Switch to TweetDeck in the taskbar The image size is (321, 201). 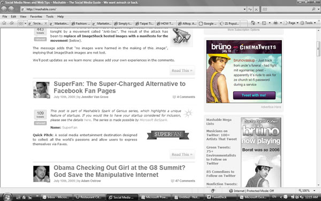click(x=220, y=197)
